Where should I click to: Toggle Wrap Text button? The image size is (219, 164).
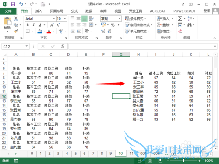pos(91,18)
